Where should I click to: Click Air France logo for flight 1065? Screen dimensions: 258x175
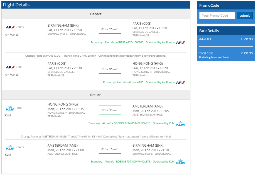click(10, 27)
